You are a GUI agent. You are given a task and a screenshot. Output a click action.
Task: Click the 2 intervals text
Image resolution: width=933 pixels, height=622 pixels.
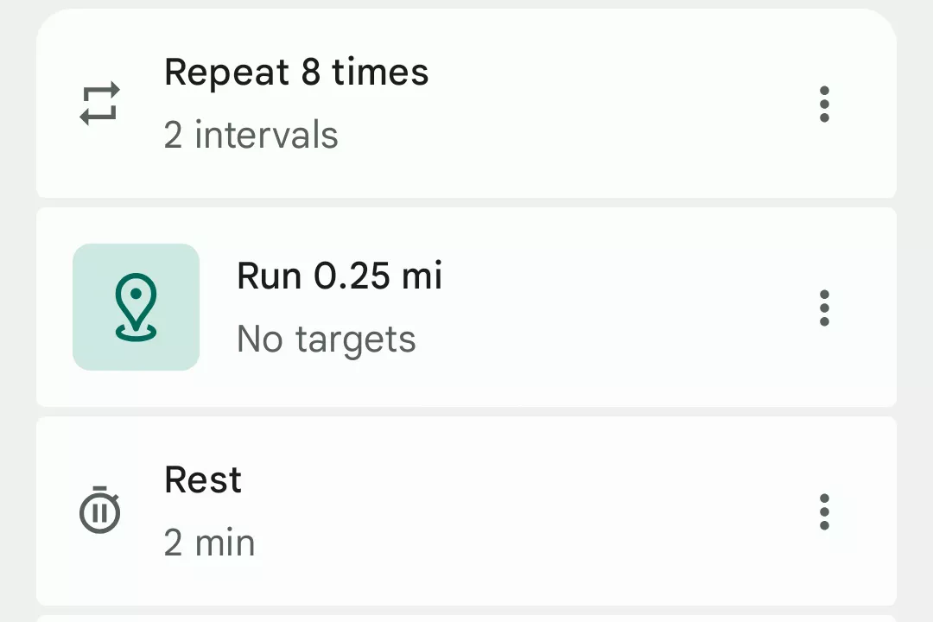(x=251, y=135)
